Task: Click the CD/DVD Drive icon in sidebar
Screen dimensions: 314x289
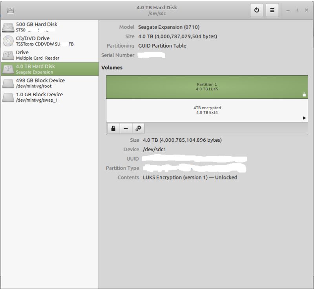Action: point(8,41)
